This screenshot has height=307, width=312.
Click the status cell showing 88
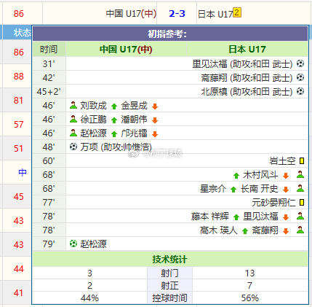pyautogui.click(x=19, y=77)
